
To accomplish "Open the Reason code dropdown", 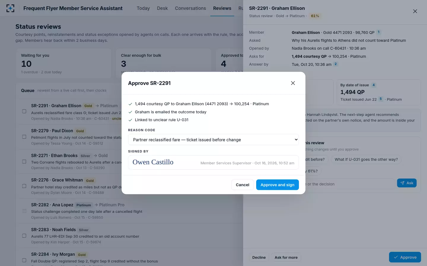I will (213, 140).
